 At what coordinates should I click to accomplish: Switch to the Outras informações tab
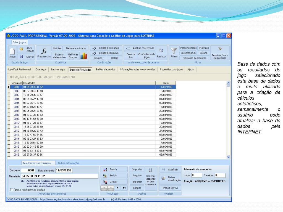point(69,163)
